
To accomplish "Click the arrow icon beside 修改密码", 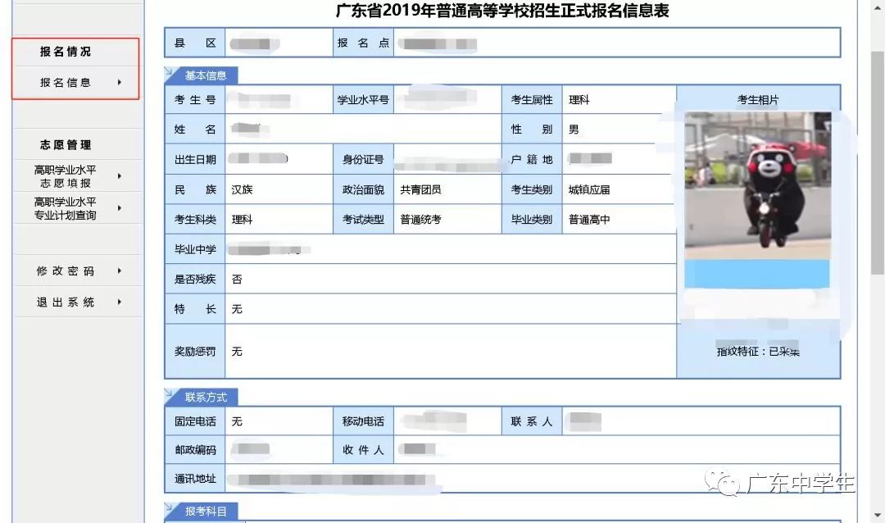I will (120, 271).
